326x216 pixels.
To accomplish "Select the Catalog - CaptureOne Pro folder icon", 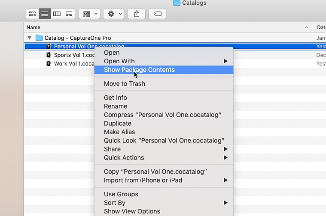I will pos(39,38).
